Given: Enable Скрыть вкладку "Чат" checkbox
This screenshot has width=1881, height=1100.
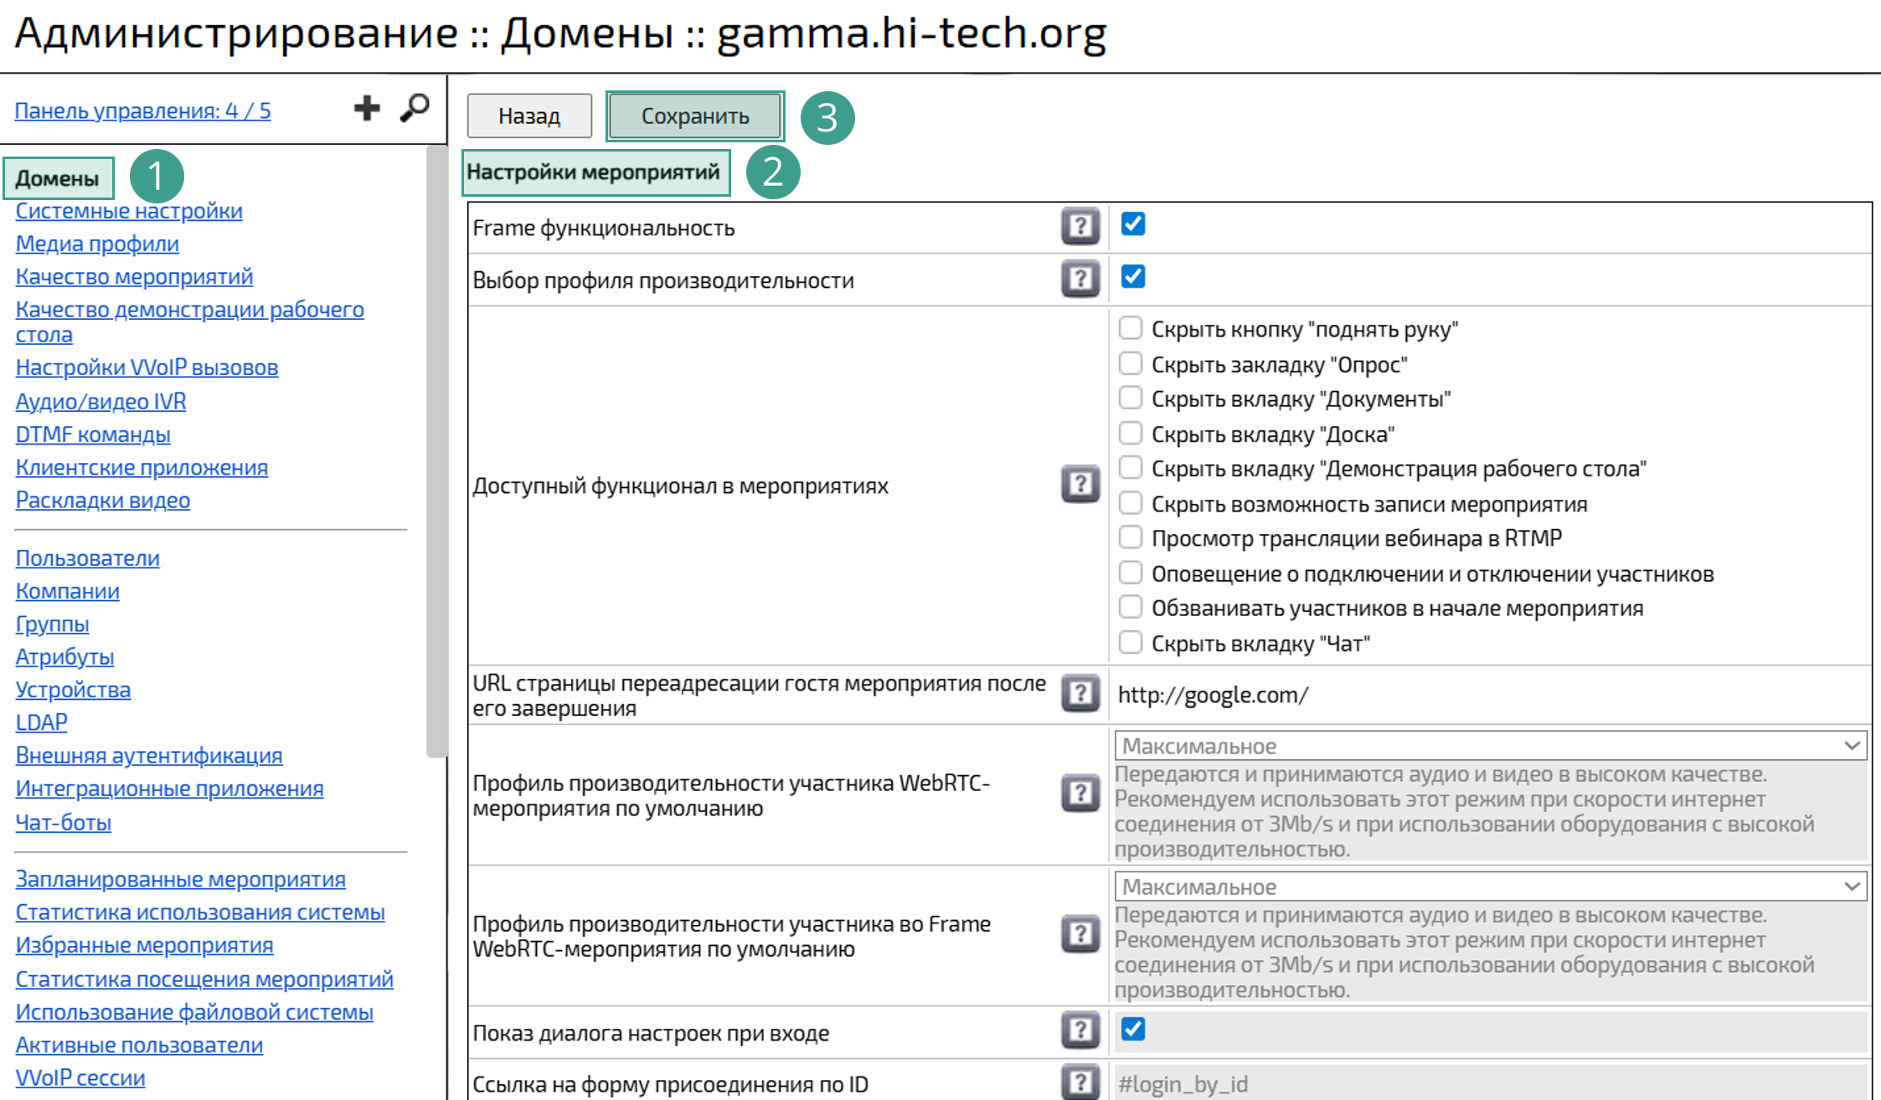Looking at the screenshot, I should click(1131, 643).
